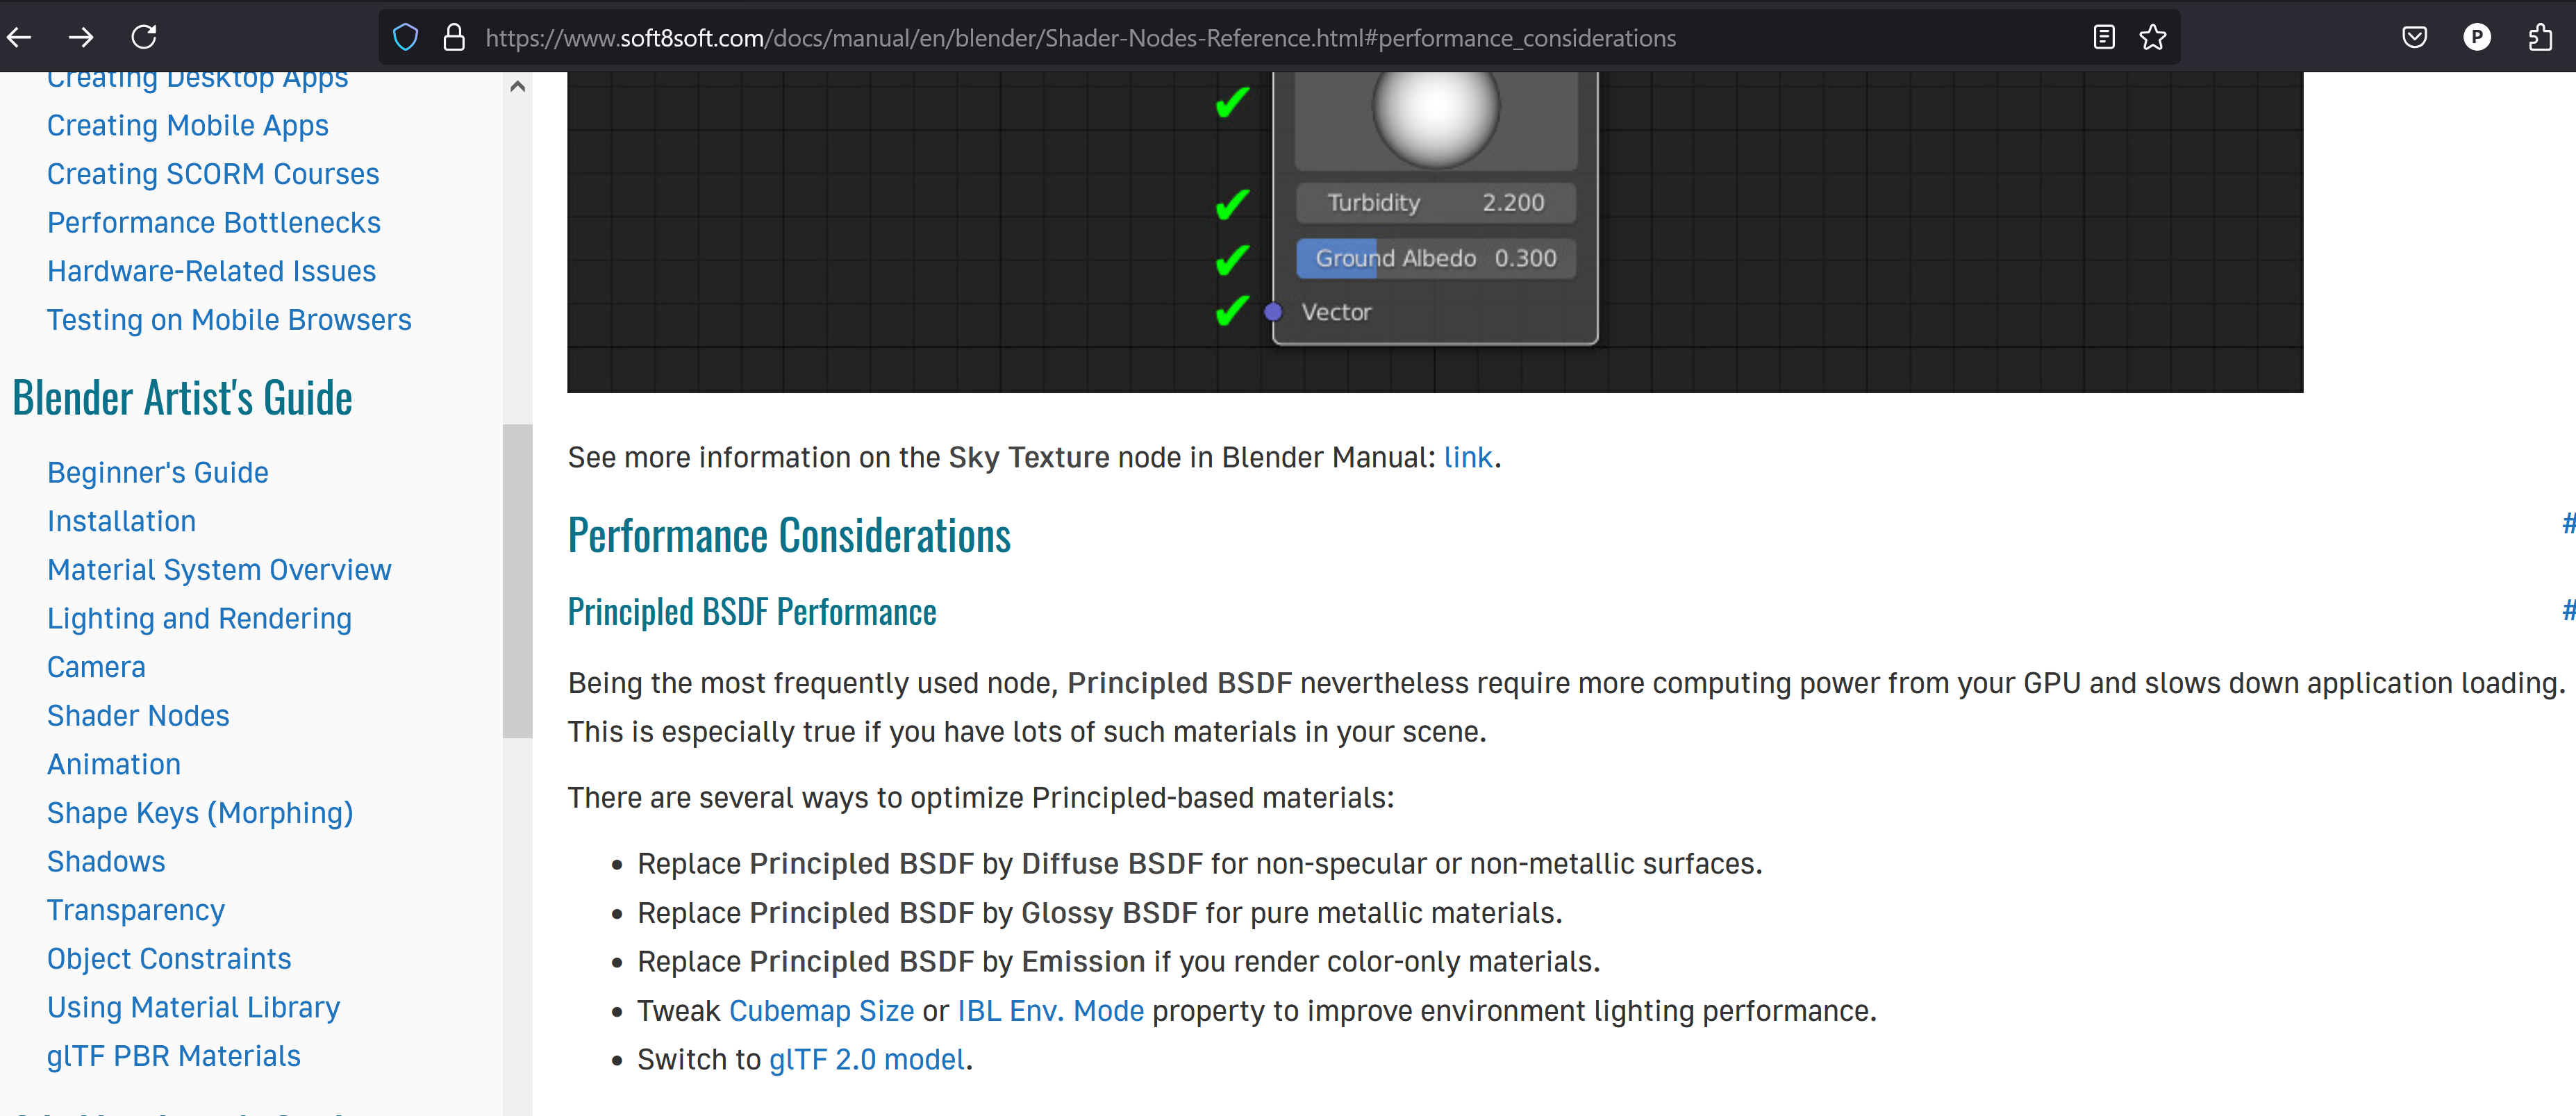Click the Ground Albedo slider in node
The width and height of the screenshot is (2576, 1116).
(x=1435, y=258)
